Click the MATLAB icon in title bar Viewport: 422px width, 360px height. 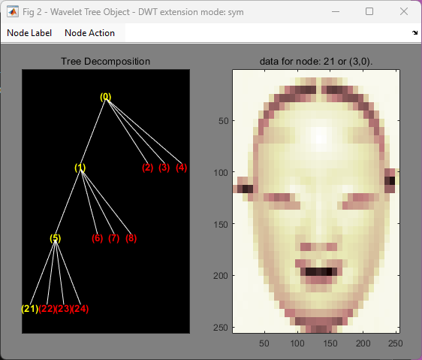tap(13, 12)
